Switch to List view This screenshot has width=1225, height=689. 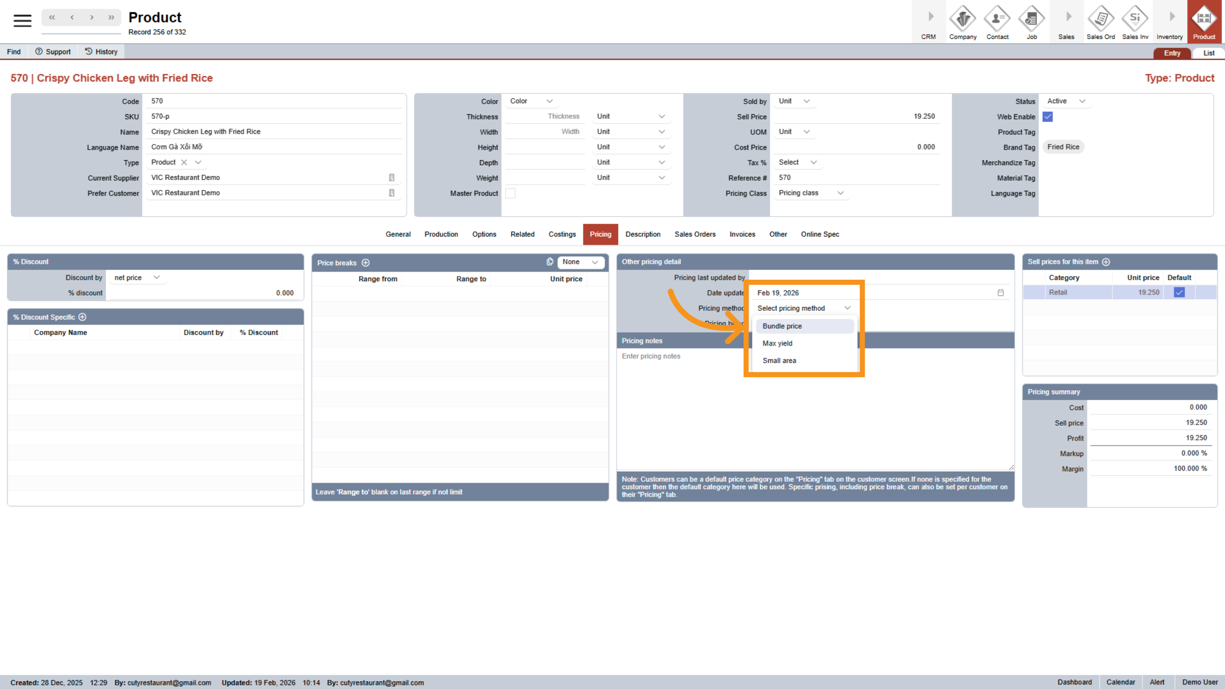tap(1208, 53)
